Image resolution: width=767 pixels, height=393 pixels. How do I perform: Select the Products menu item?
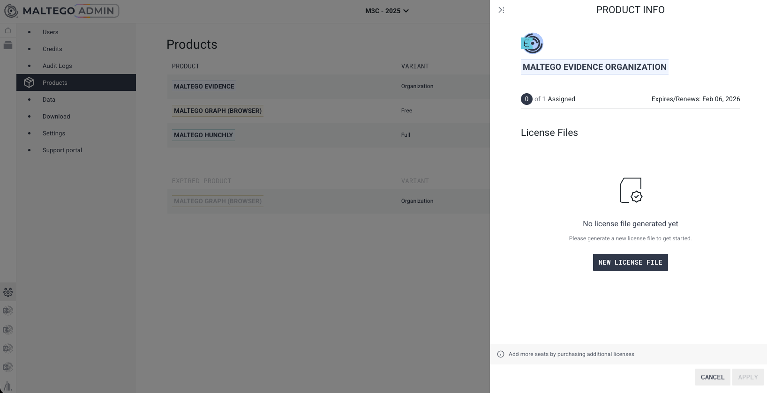(x=55, y=83)
